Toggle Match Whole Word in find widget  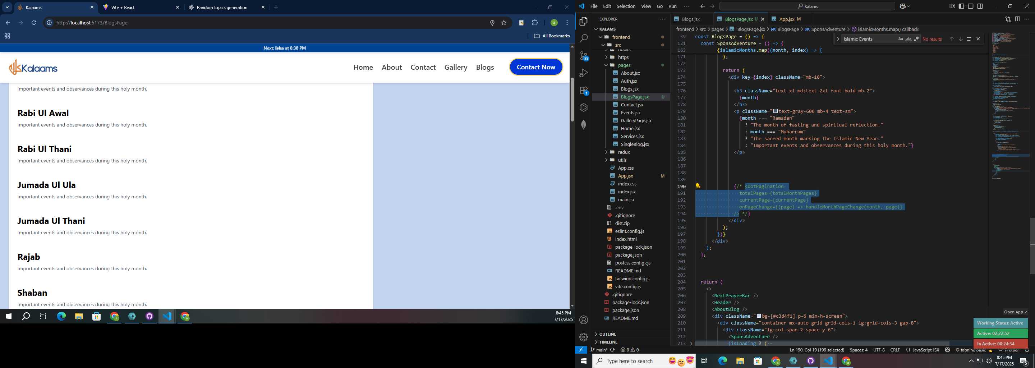[908, 39]
